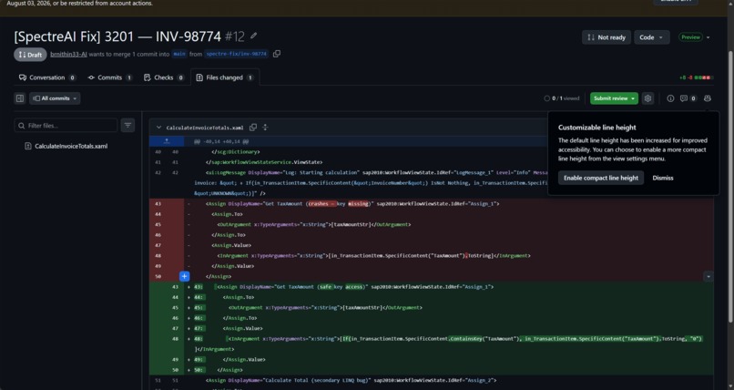Open the file filter options icon
Viewport: 734px width, 390px height.
[x=127, y=126]
